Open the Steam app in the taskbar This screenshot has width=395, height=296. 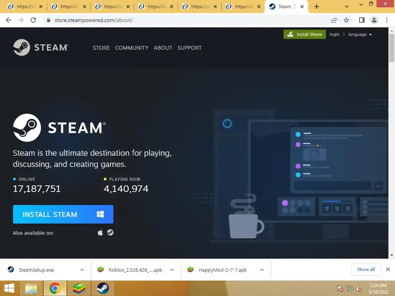(103, 288)
